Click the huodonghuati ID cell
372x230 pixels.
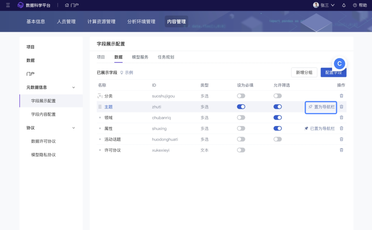(x=165, y=139)
